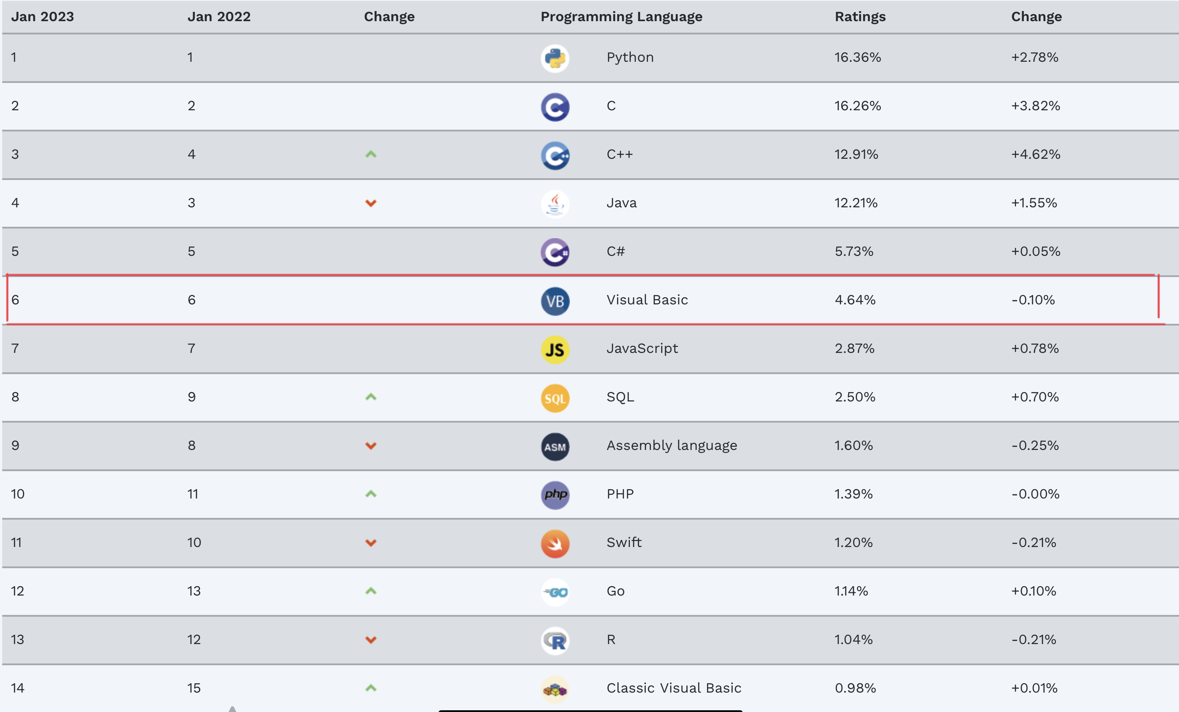1179x712 pixels.
Task: Click the Java coffee cup icon
Action: [555, 204]
